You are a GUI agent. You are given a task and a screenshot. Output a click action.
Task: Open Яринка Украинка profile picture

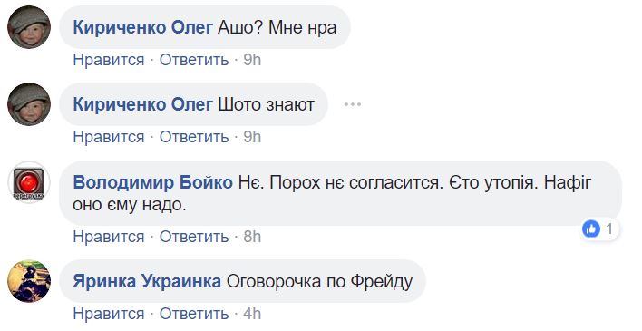(x=29, y=281)
